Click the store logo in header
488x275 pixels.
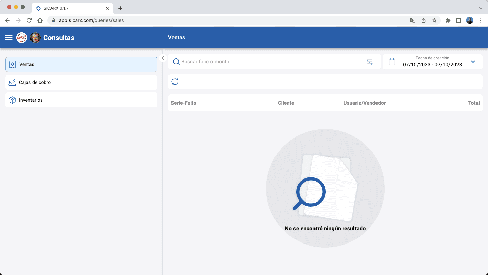pos(22,38)
